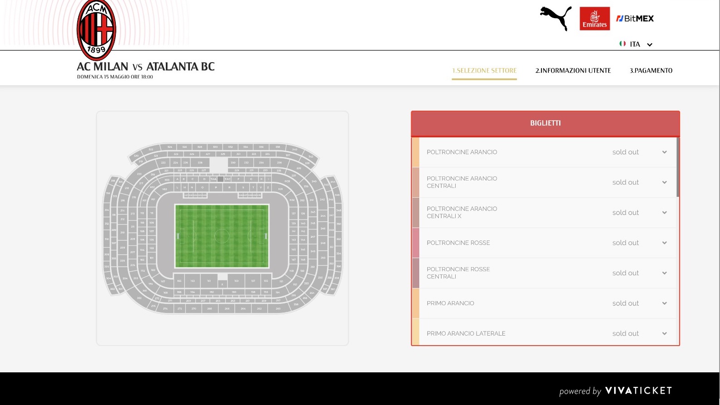Viewport: 720px width, 405px height.
Task: Click the Puma sponsor logo
Action: point(556,18)
